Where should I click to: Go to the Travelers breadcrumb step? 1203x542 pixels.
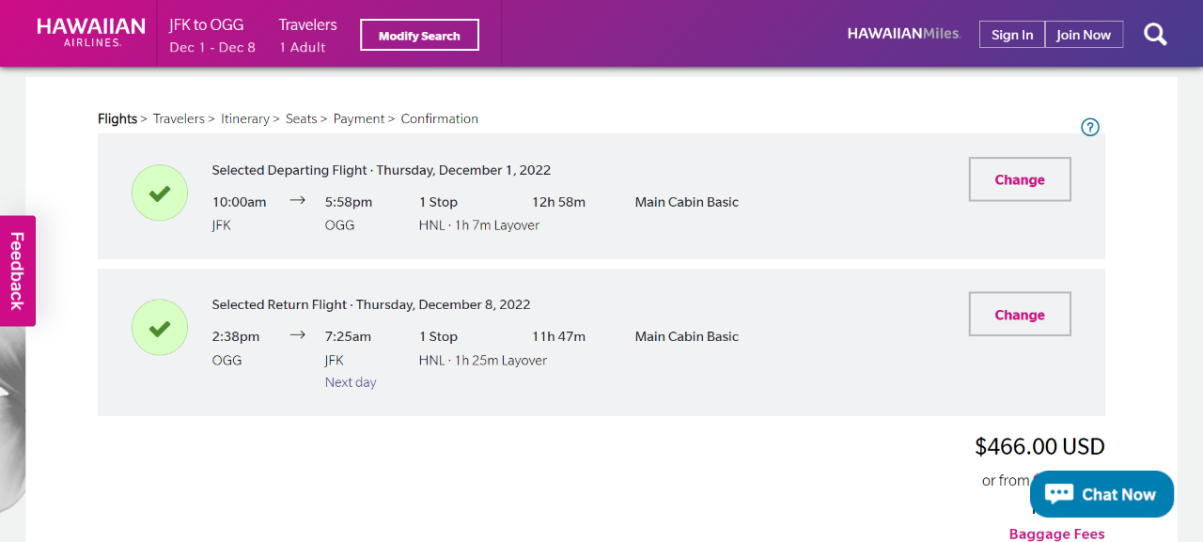click(x=179, y=119)
